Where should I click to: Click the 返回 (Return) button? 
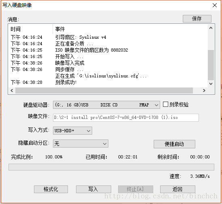[178, 189]
